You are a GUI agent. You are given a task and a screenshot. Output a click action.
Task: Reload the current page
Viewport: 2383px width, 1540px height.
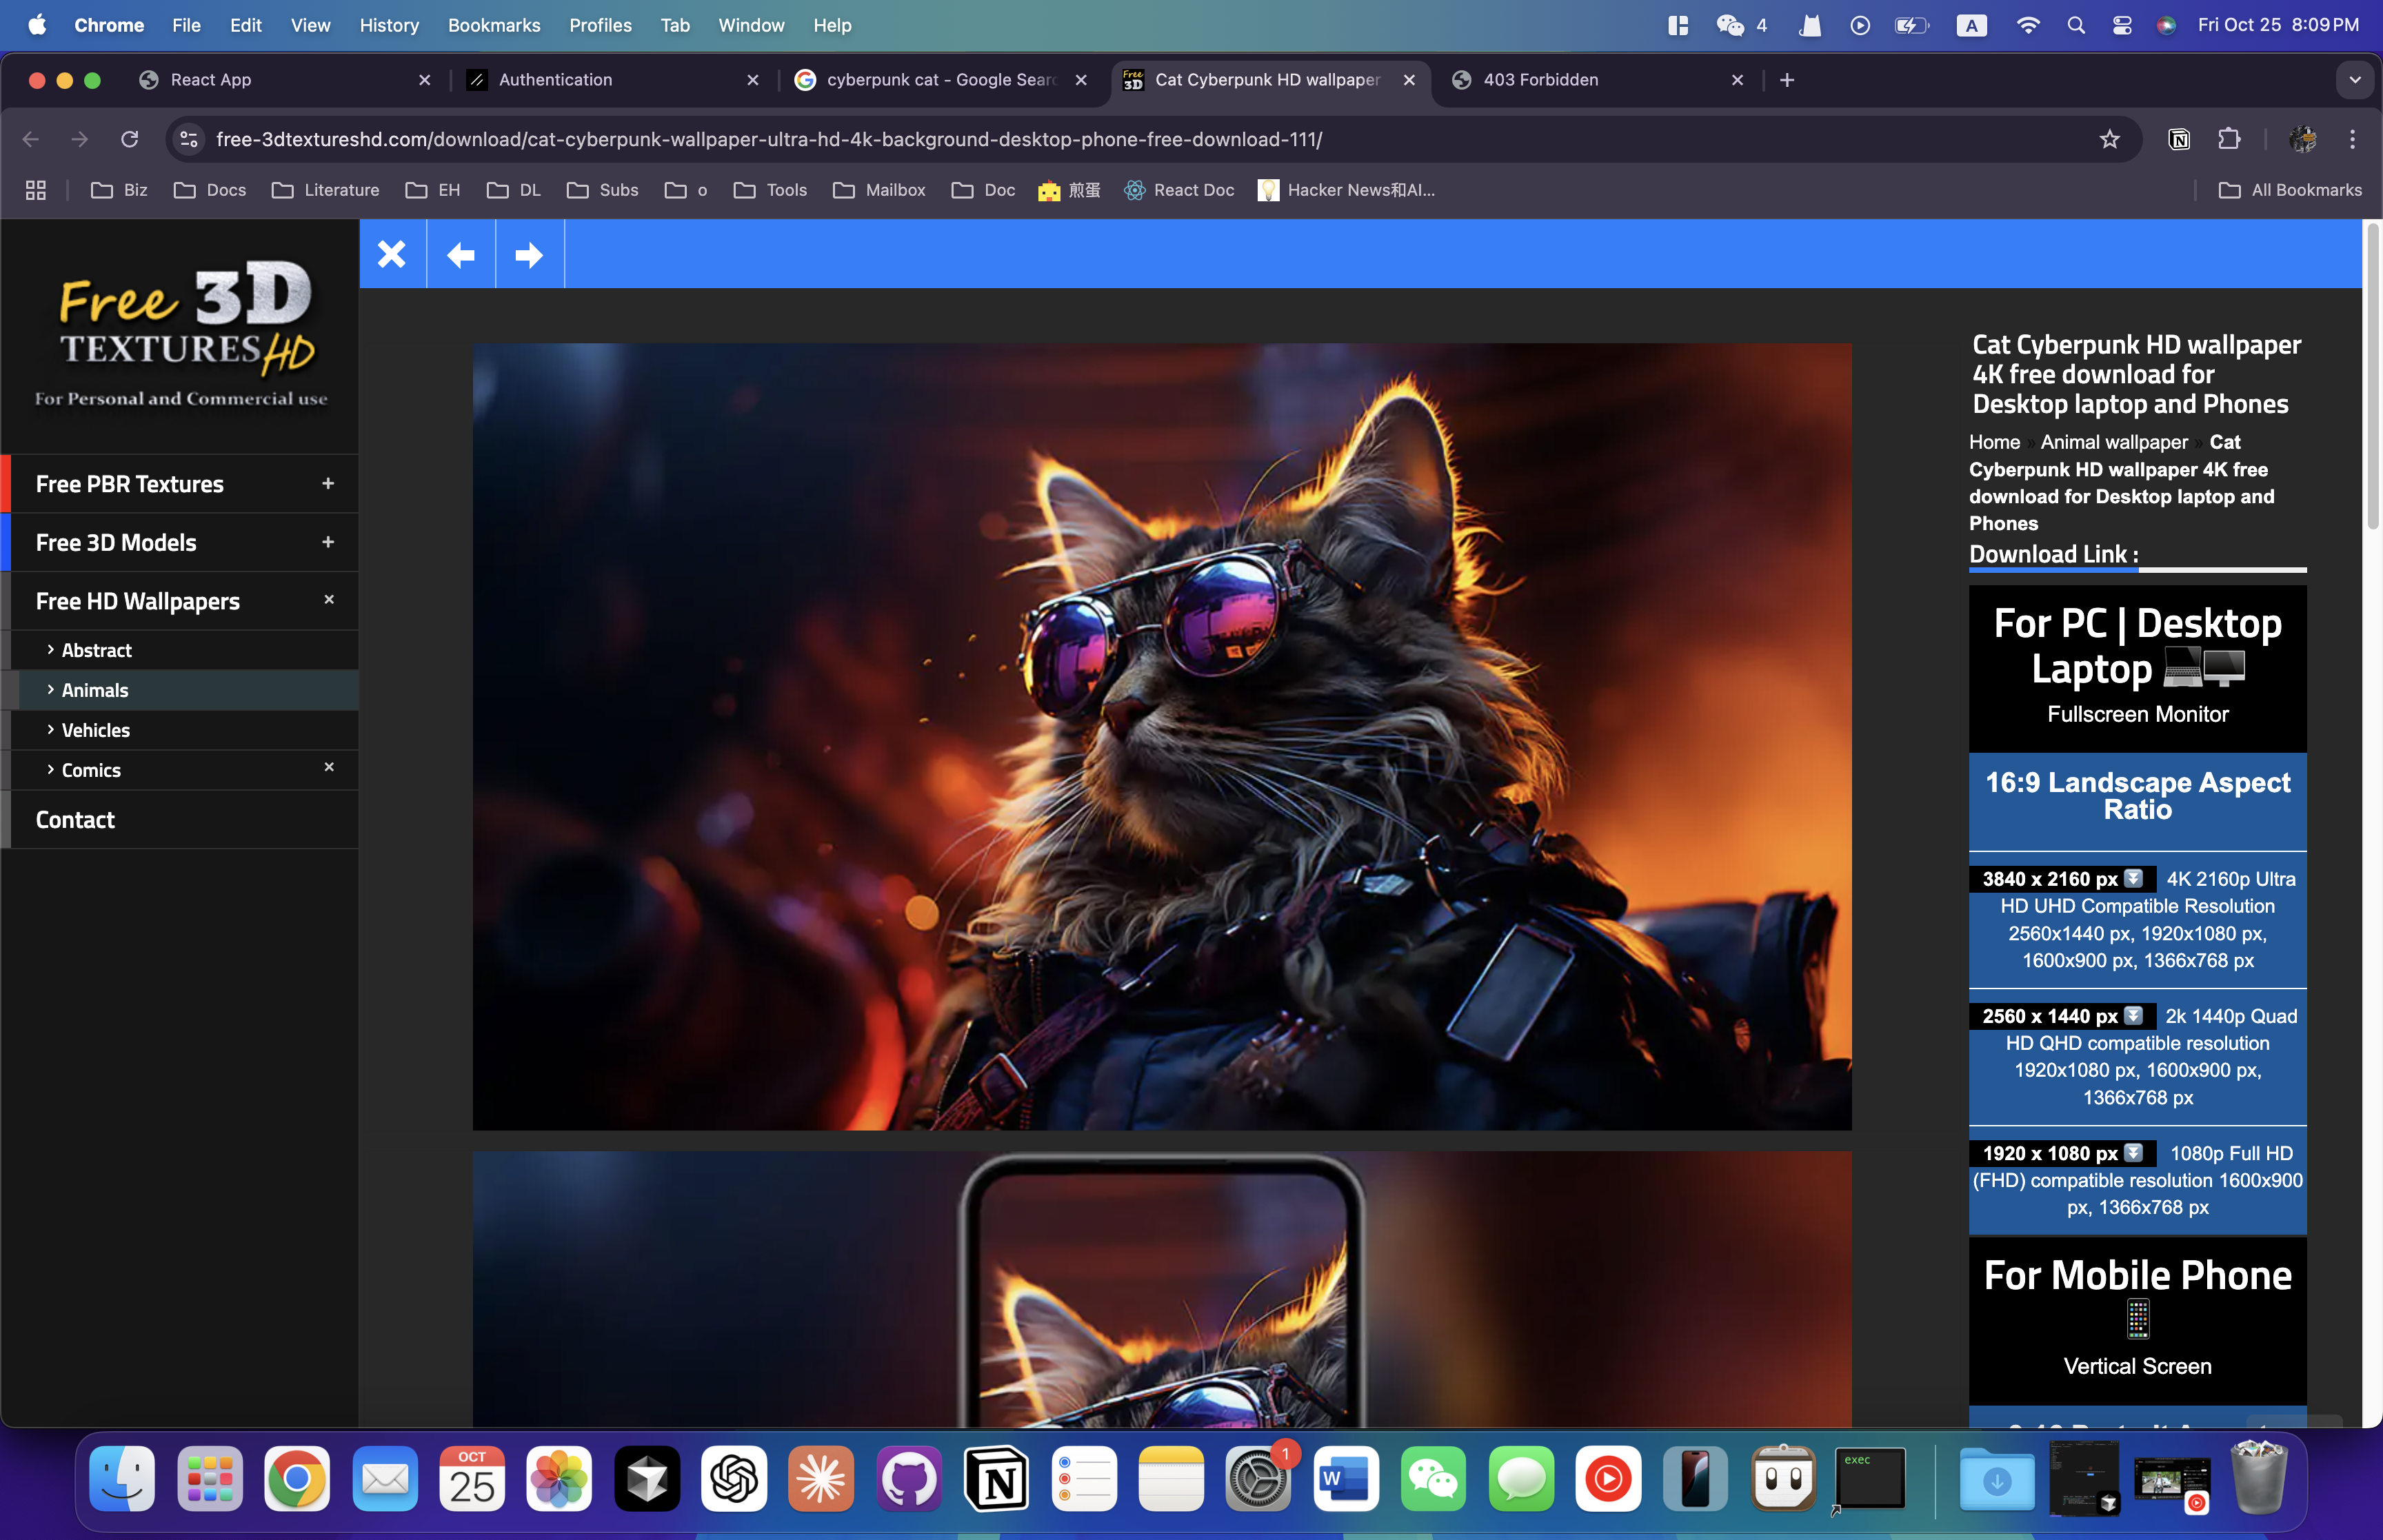click(130, 139)
